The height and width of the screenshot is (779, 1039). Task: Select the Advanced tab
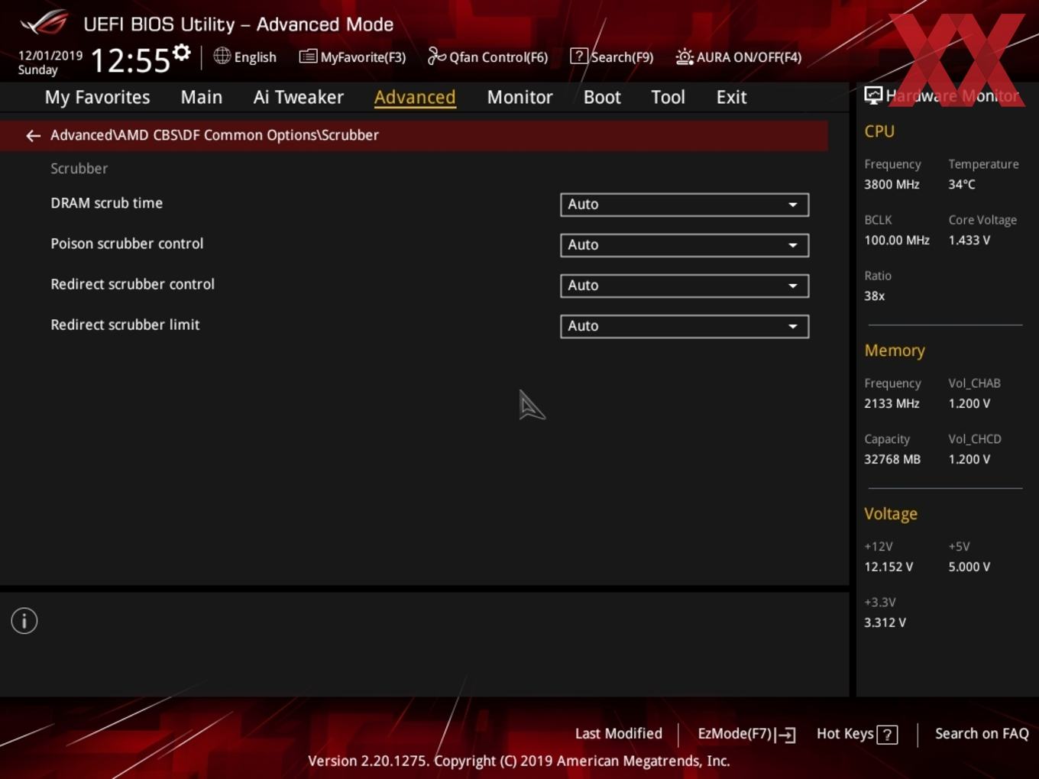pos(415,97)
